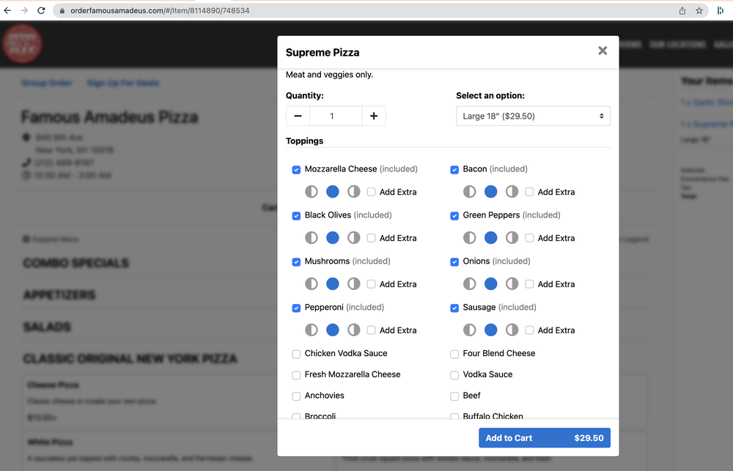This screenshot has height=471, width=733.
Task: Pick left-half icon for Green Peppers
Action: (470, 238)
